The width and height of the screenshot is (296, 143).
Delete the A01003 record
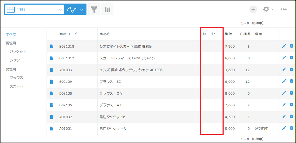click(292, 69)
